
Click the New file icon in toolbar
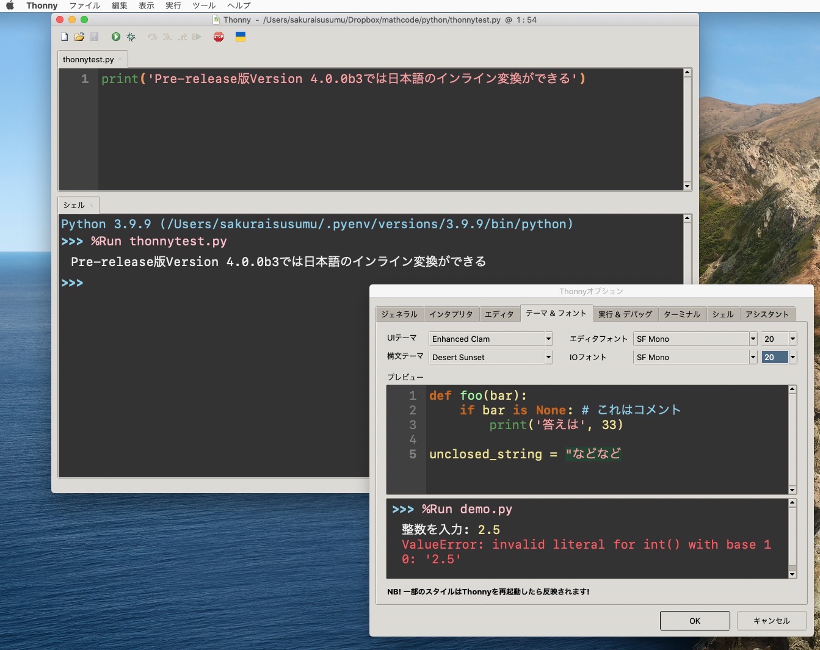(x=65, y=37)
